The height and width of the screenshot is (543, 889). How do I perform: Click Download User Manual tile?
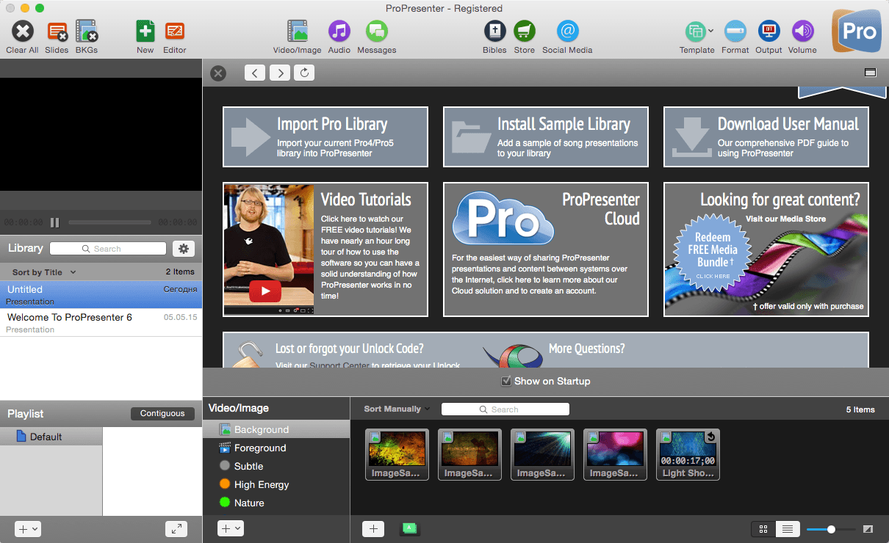point(766,137)
